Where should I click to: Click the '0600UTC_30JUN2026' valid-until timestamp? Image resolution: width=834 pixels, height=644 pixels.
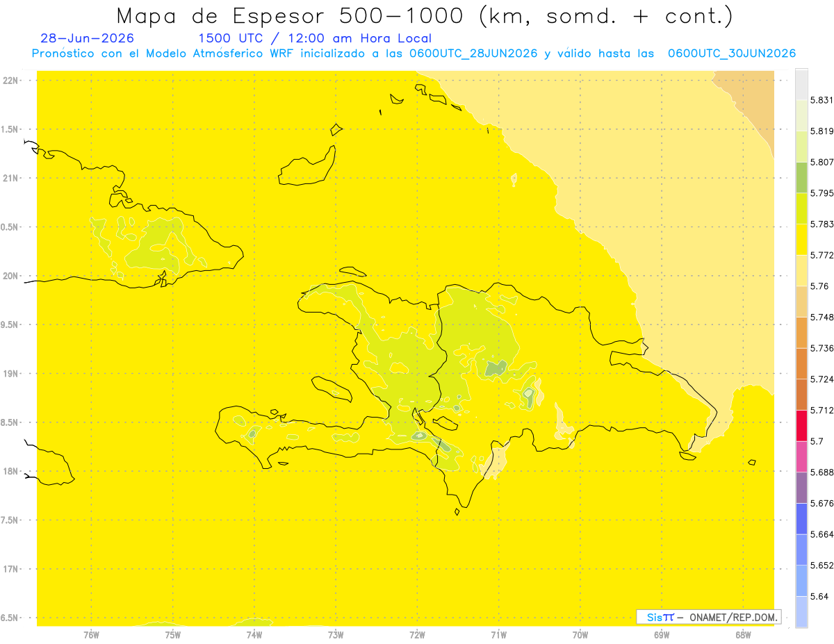point(732,53)
